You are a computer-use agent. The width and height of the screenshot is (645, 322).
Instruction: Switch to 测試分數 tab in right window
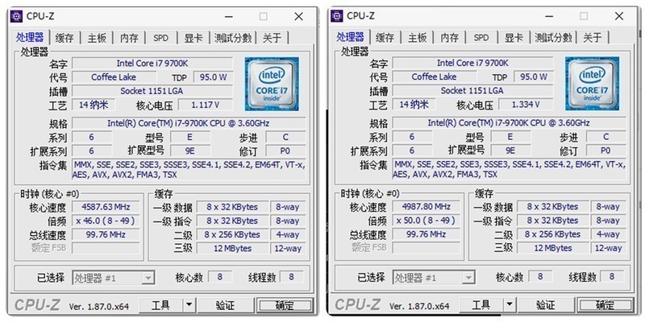(553, 38)
